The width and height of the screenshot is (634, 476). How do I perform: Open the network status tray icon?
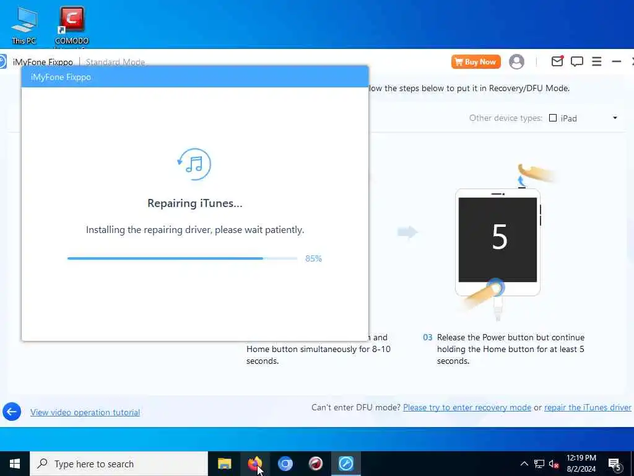(x=539, y=464)
